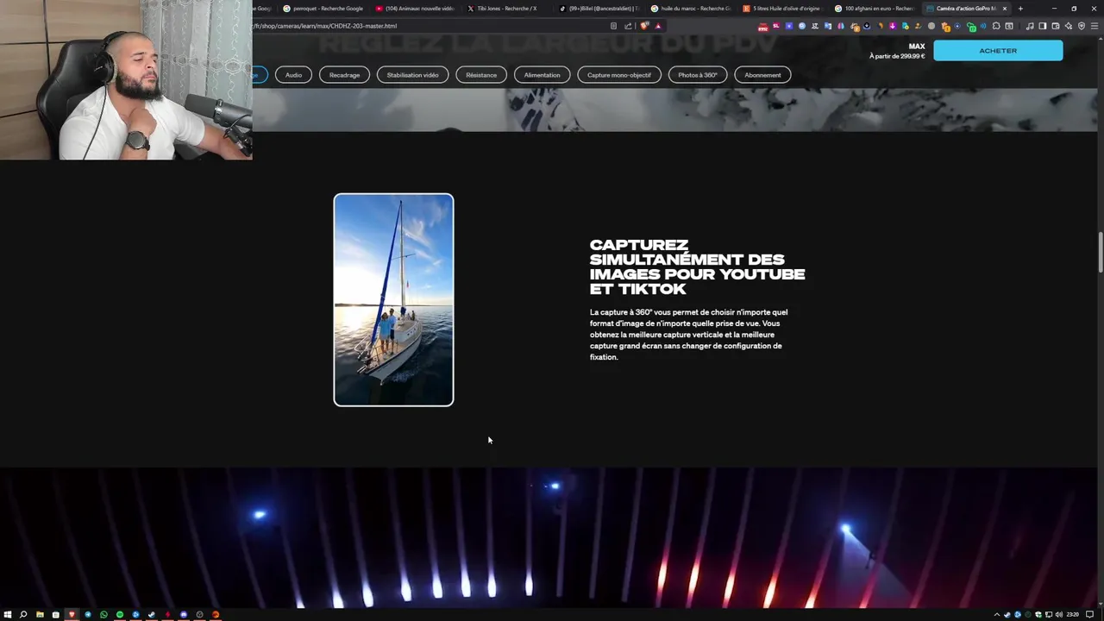Add a new browser tab
1104x621 pixels.
click(x=1020, y=9)
